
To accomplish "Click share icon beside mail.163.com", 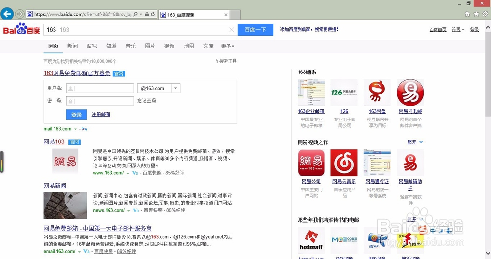I will point(84,129).
